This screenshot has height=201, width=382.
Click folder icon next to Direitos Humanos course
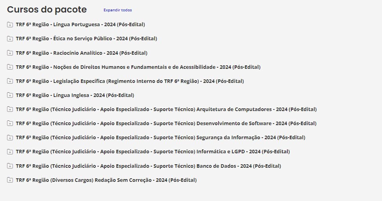10,67
